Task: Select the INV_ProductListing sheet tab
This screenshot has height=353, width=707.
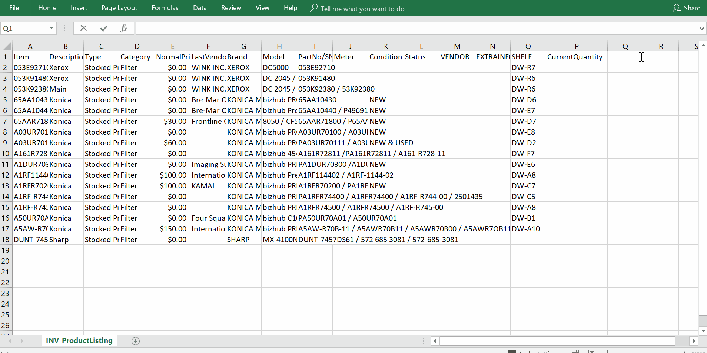Action: pos(79,340)
